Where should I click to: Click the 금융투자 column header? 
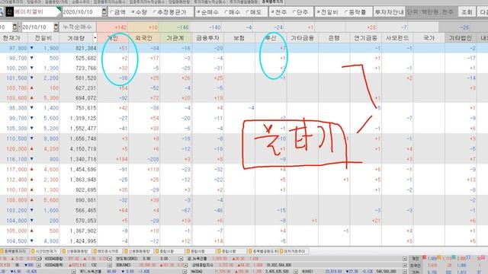(x=207, y=38)
